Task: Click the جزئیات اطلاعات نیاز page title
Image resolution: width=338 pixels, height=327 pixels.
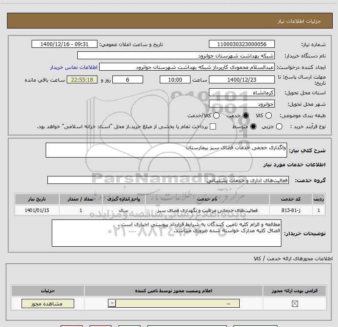Action: (x=299, y=21)
